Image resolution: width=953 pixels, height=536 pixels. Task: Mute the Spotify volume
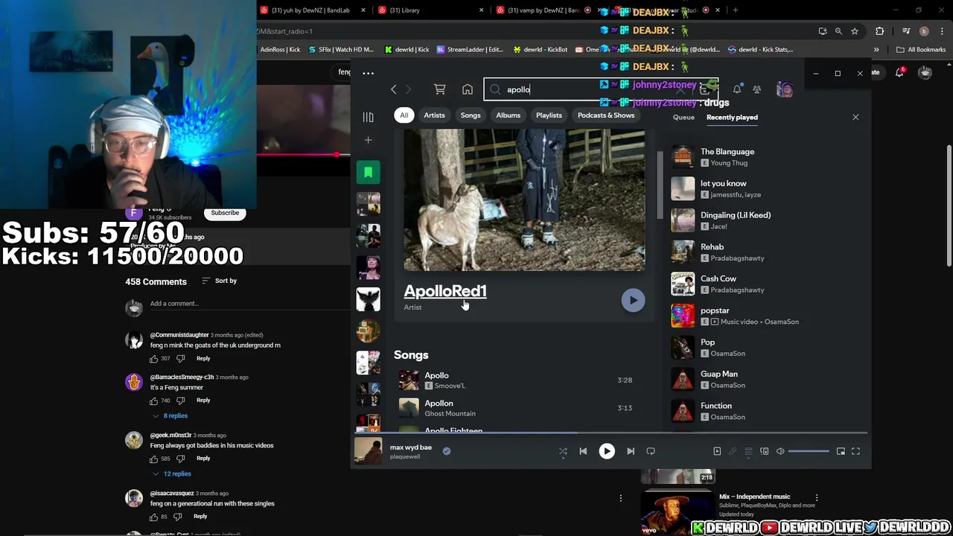[x=780, y=451]
